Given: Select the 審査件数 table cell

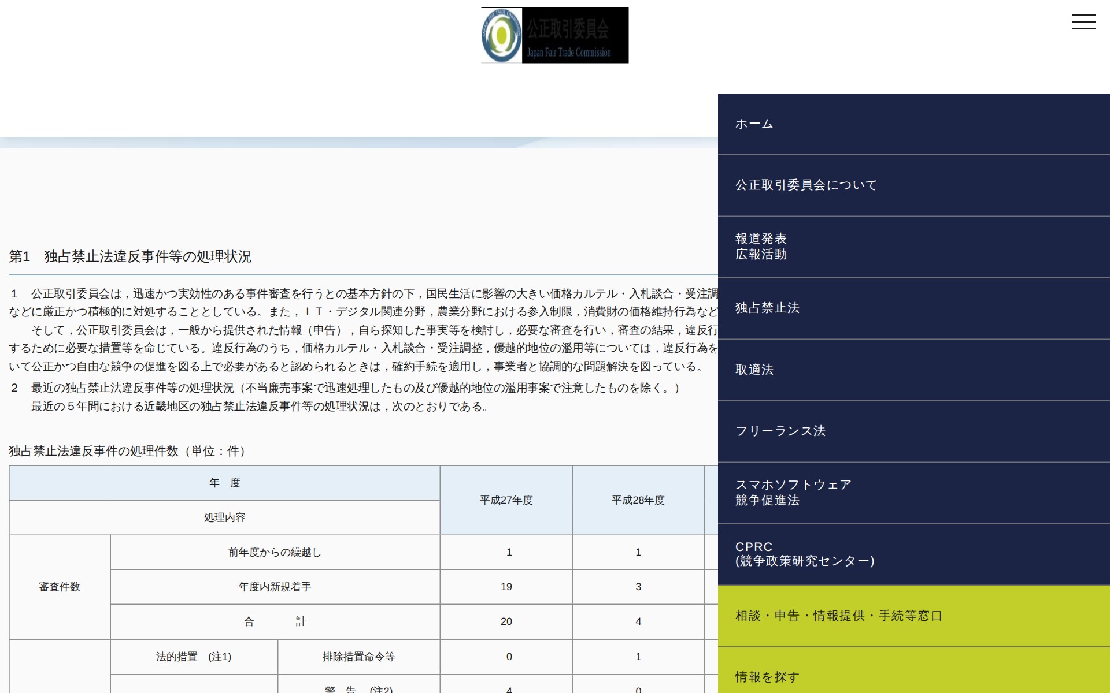Looking at the screenshot, I should coord(59,587).
